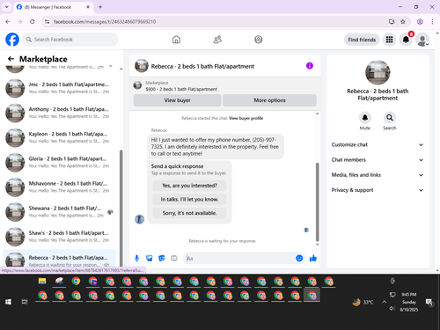Expand Customize chat section

378,144
